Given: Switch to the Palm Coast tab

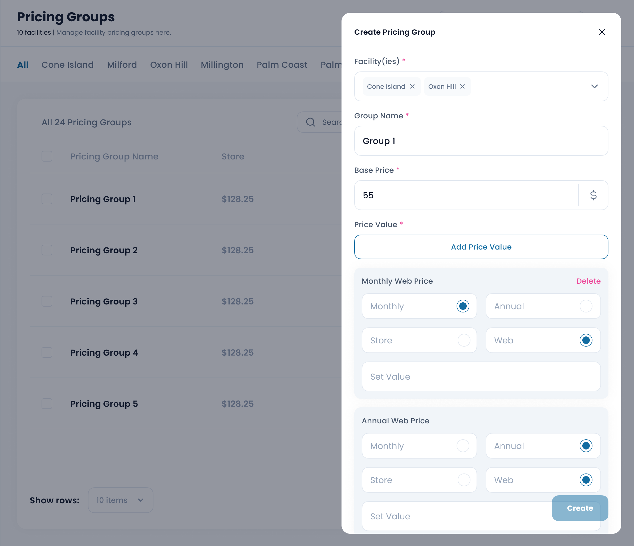Looking at the screenshot, I should click(x=282, y=65).
